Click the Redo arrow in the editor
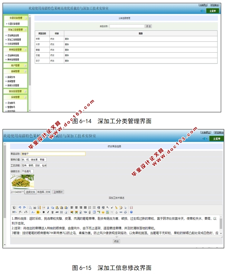The image size is (227, 278). point(24,207)
